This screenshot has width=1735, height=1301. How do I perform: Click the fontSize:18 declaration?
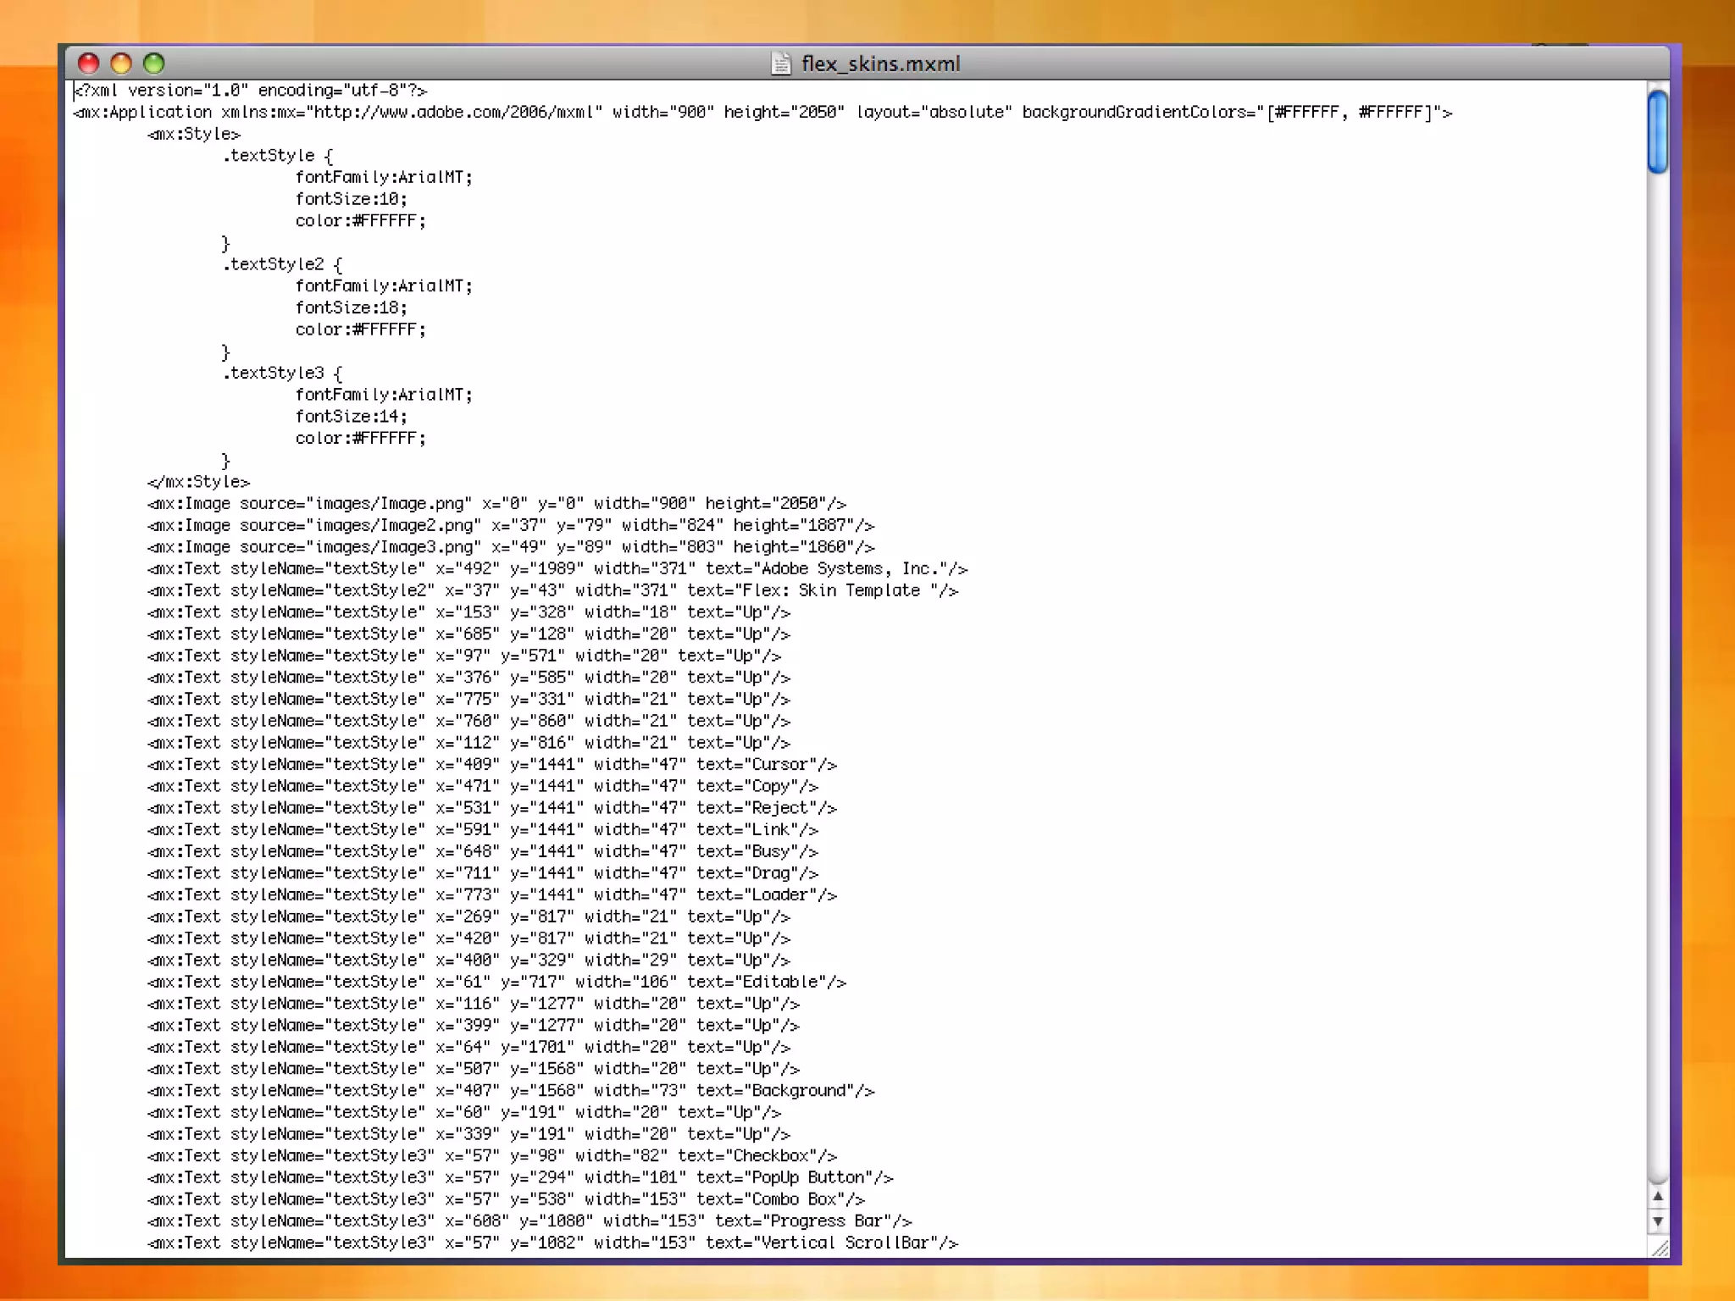[351, 308]
